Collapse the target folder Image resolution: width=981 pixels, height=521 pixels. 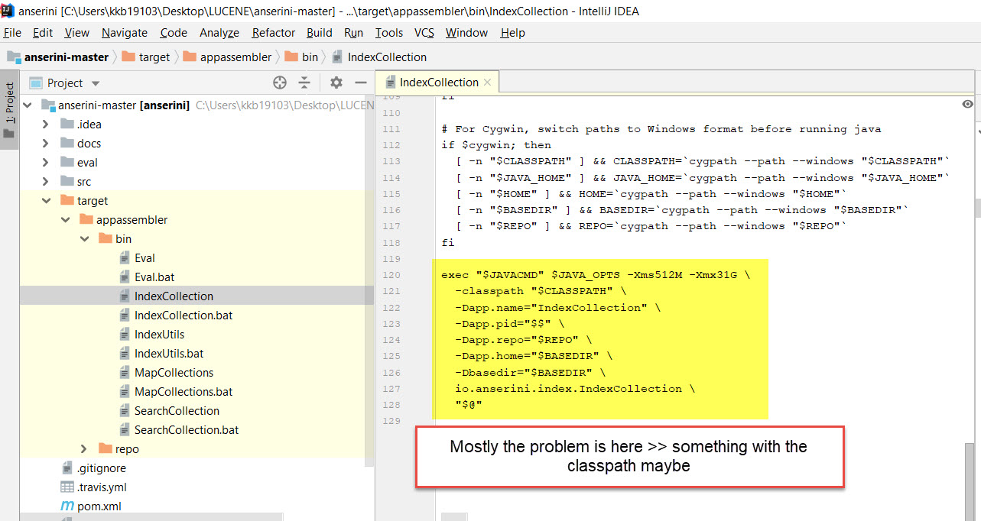46,201
